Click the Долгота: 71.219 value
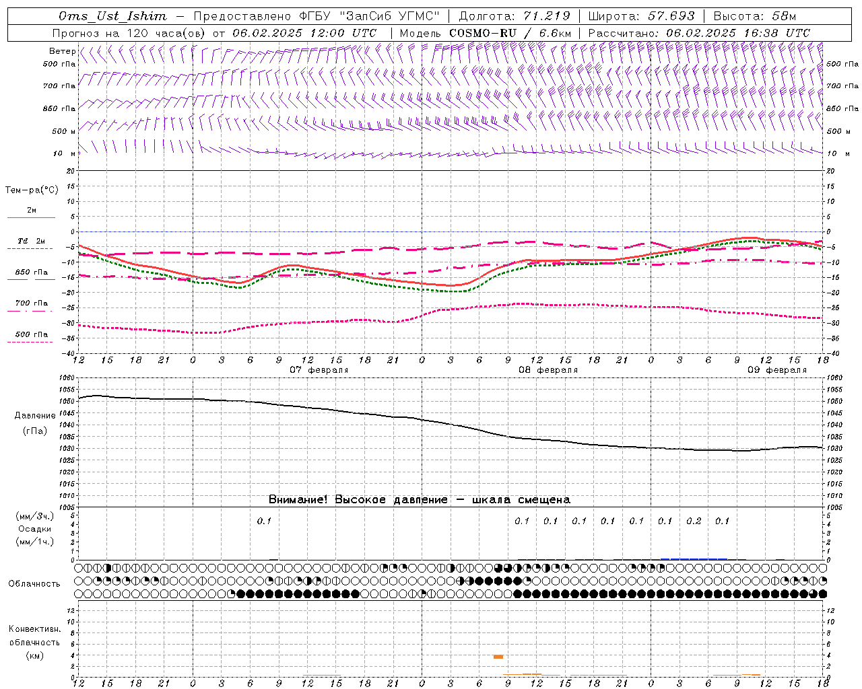 (x=514, y=16)
